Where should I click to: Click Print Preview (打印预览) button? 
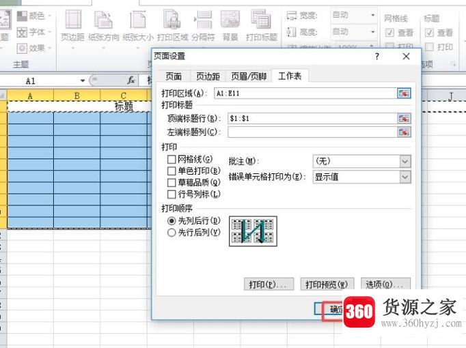click(x=327, y=285)
